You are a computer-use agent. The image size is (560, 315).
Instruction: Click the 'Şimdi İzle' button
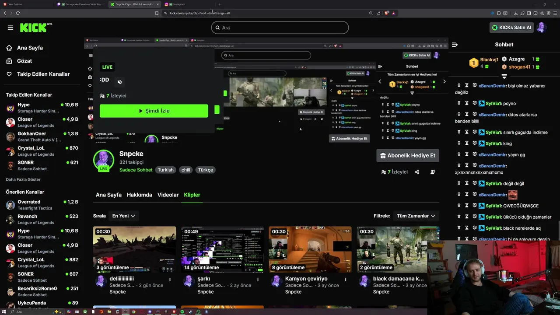click(154, 111)
